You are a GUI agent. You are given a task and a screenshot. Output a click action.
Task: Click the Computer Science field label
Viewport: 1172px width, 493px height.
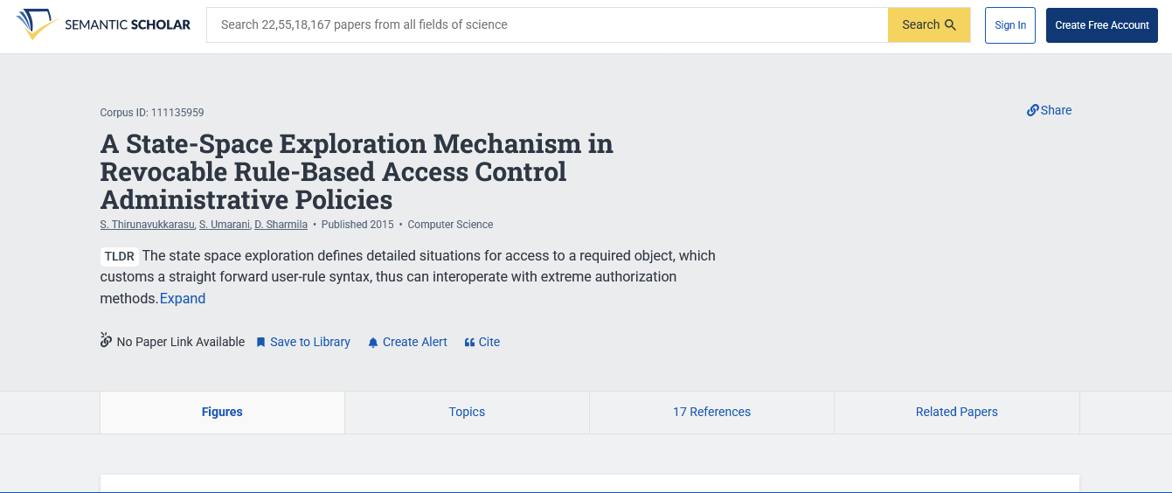pos(450,225)
